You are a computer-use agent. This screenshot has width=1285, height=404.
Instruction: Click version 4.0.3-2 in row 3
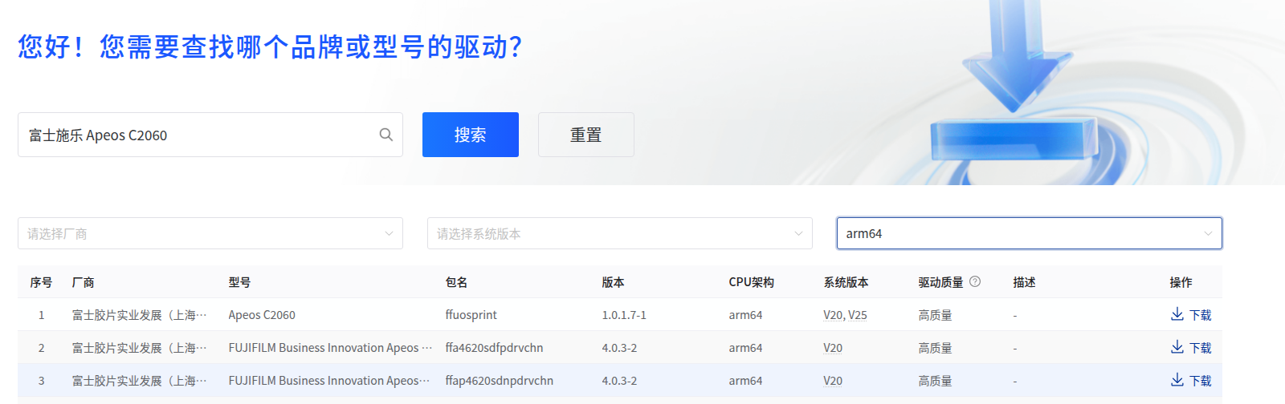click(x=619, y=381)
